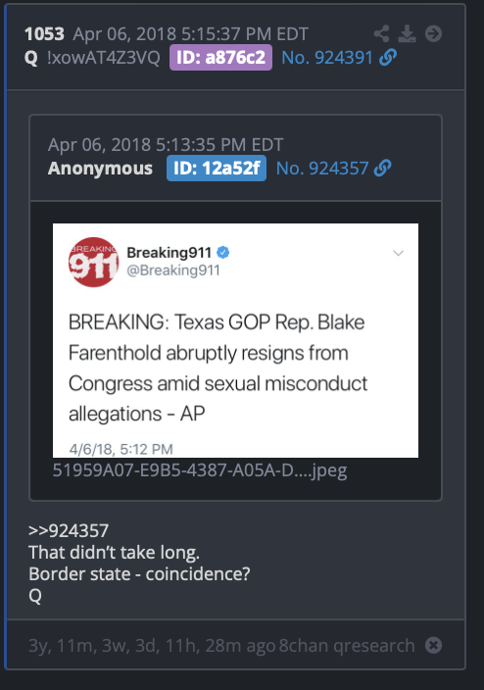
Task: Go to the post using the arrow circle icon
Action: pos(433,34)
